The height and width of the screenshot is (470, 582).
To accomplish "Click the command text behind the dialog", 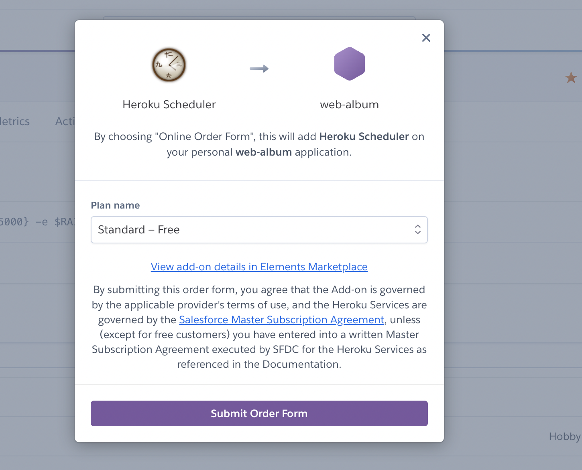I will tap(37, 222).
